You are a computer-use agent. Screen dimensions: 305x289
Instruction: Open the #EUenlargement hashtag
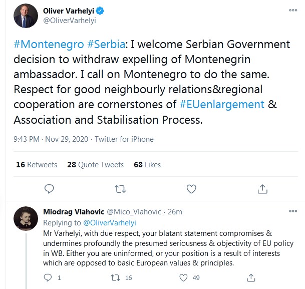coord(222,105)
